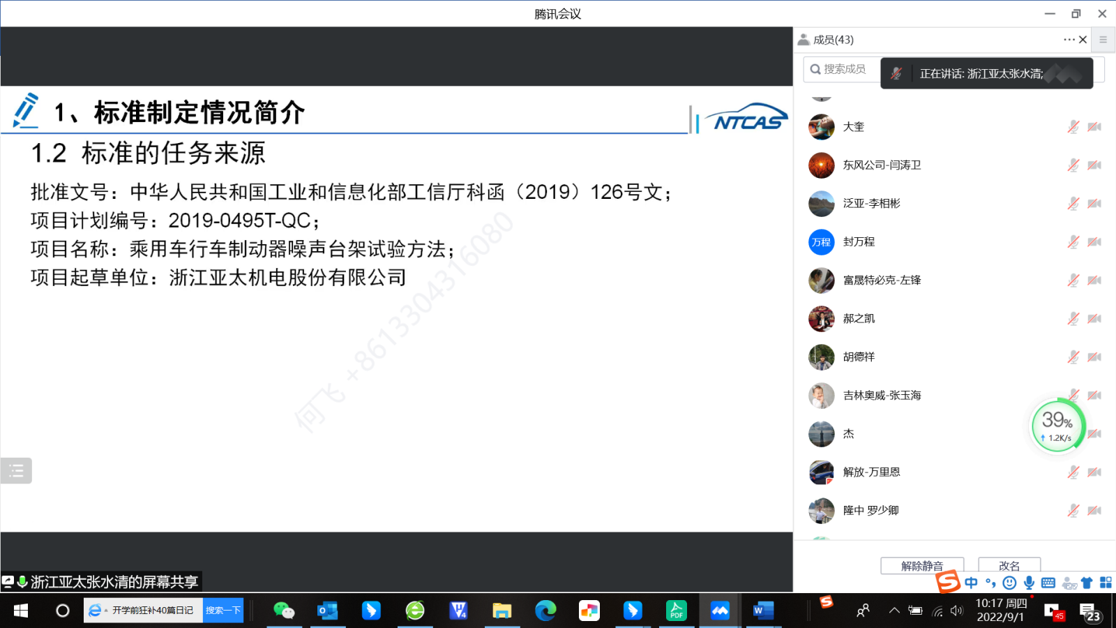Open Microsoft Word from the taskbar

pyautogui.click(x=763, y=611)
